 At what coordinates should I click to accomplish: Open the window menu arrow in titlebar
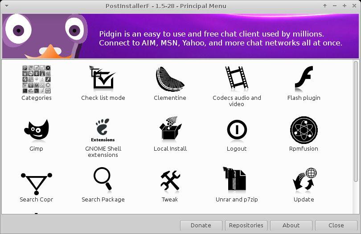7,6
